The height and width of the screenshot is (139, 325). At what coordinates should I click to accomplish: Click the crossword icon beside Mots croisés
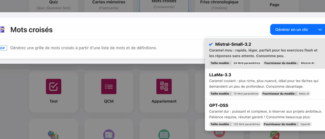pos(2,30)
